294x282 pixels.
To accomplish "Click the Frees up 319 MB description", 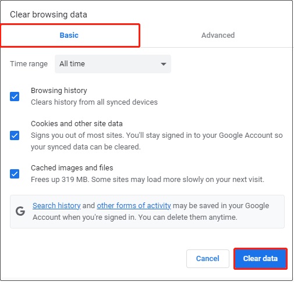I will click(x=147, y=180).
